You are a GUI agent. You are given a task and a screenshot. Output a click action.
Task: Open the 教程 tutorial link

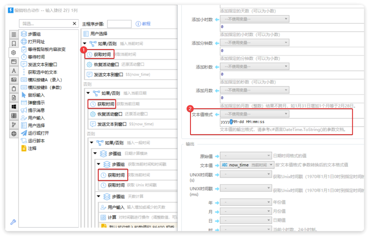coord(143,24)
